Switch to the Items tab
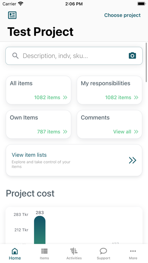Viewport: 148px width, 263px height. point(45,254)
